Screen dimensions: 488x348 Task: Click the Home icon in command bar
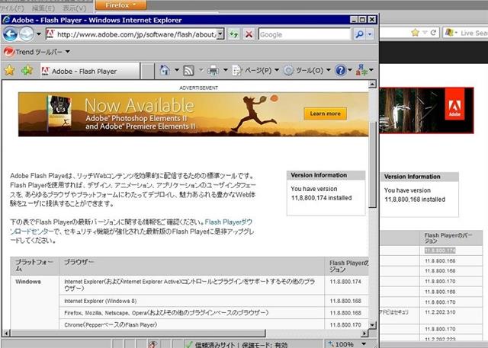coord(165,71)
